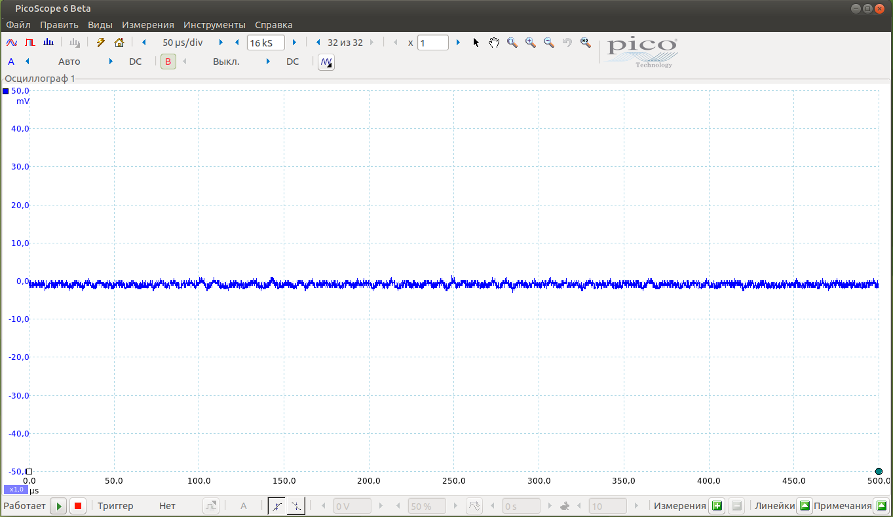The image size is (893, 517).
Task: Decrease channel A range from Авто
Action: pyautogui.click(x=28, y=62)
